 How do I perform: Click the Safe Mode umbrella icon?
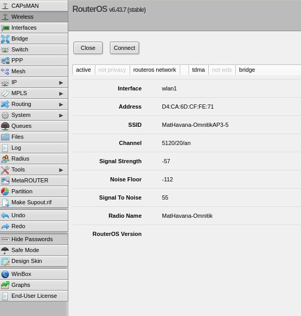pos(5,251)
